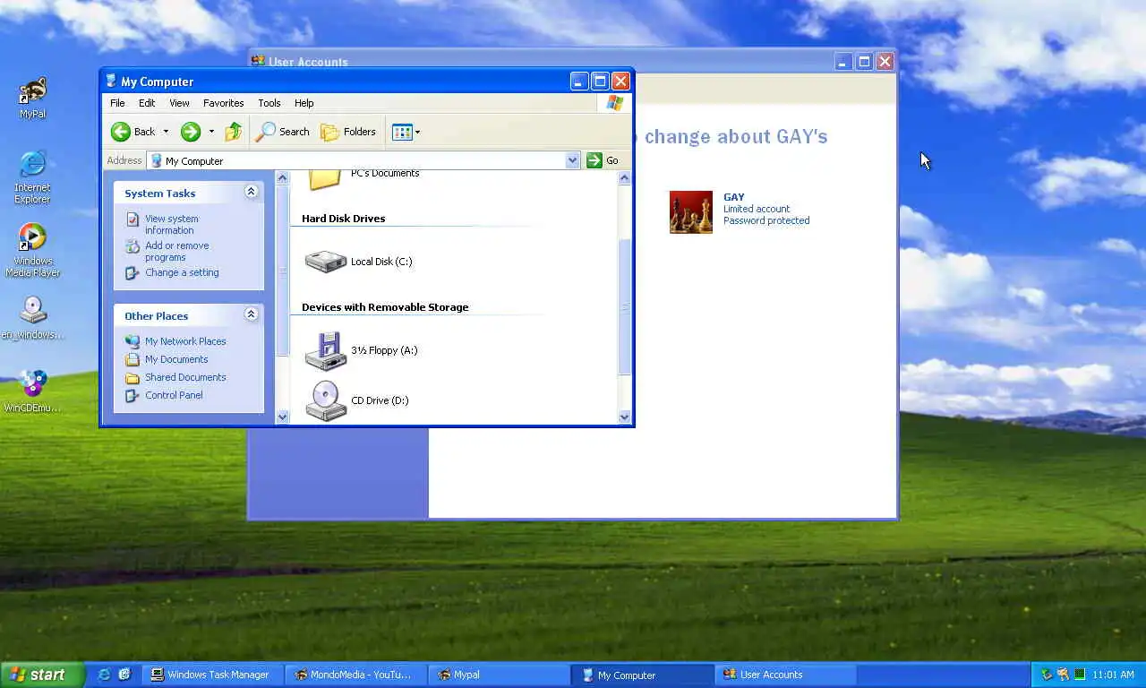Open the View menu
Viewport: 1146px width, 688px height.
(x=179, y=103)
